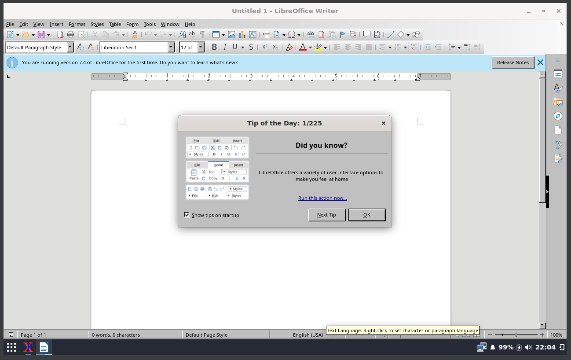Expand the paragraph style dropdown
Image resolution: width=571 pixels, height=360 pixels.
(x=70, y=47)
